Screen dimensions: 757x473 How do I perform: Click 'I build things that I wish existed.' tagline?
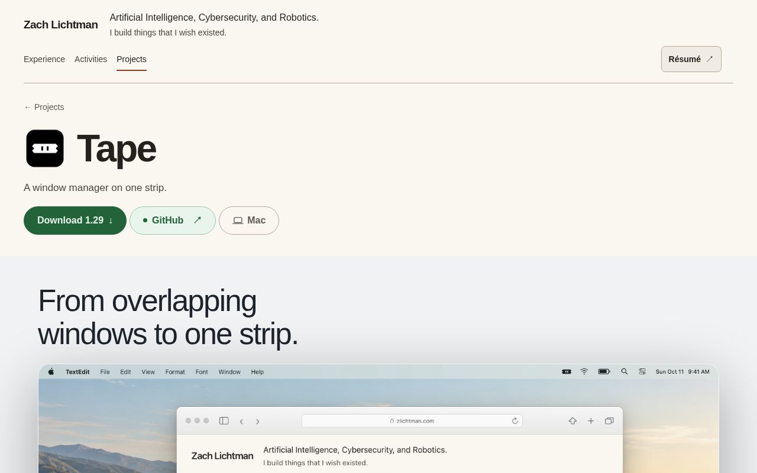coord(168,33)
